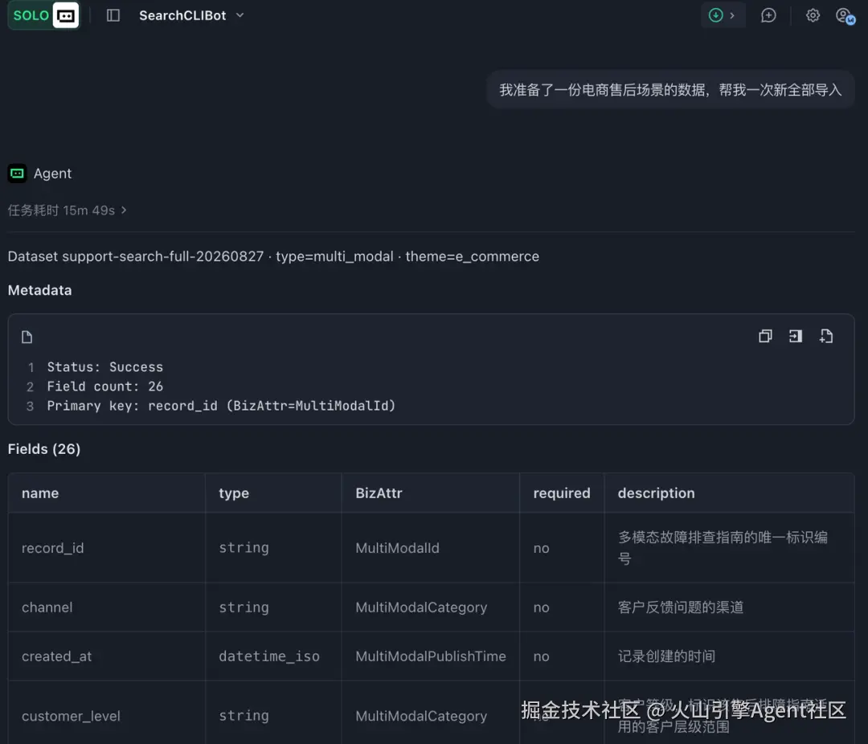The width and height of the screenshot is (868, 744).
Task: Select the user message bubble about 电商售后
Action: [670, 90]
